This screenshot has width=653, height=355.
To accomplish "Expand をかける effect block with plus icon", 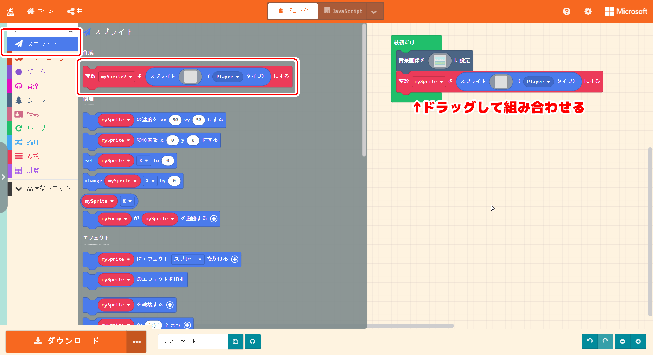I will (x=235, y=259).
